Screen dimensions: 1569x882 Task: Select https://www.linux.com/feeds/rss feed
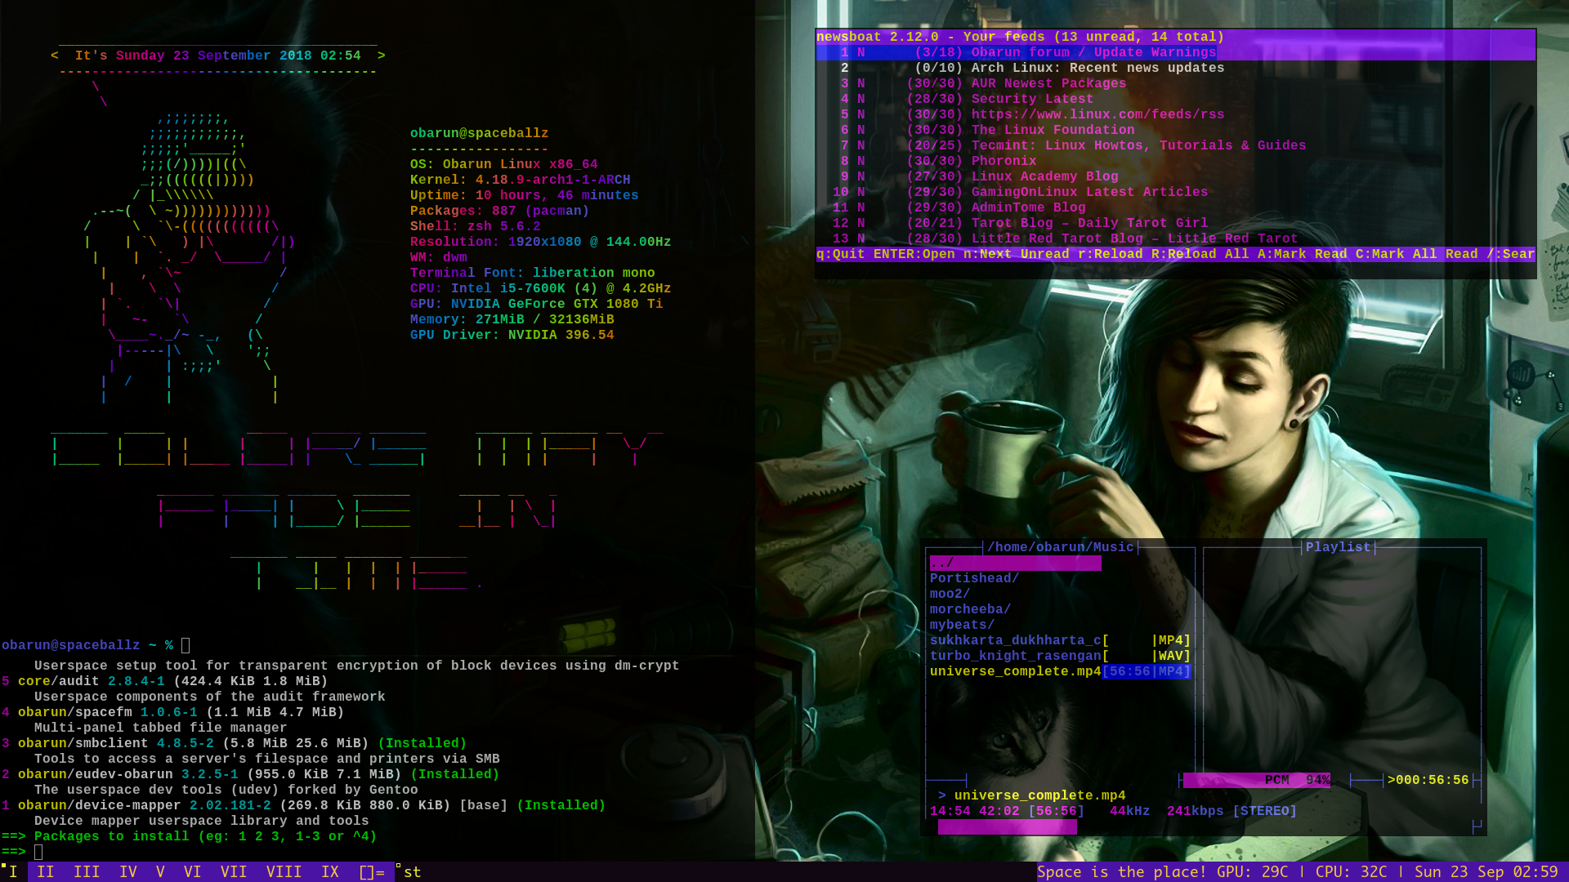coord(1175,114)
